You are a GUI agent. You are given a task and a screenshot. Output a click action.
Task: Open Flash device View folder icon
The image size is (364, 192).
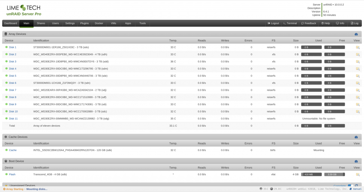point(357,175)
